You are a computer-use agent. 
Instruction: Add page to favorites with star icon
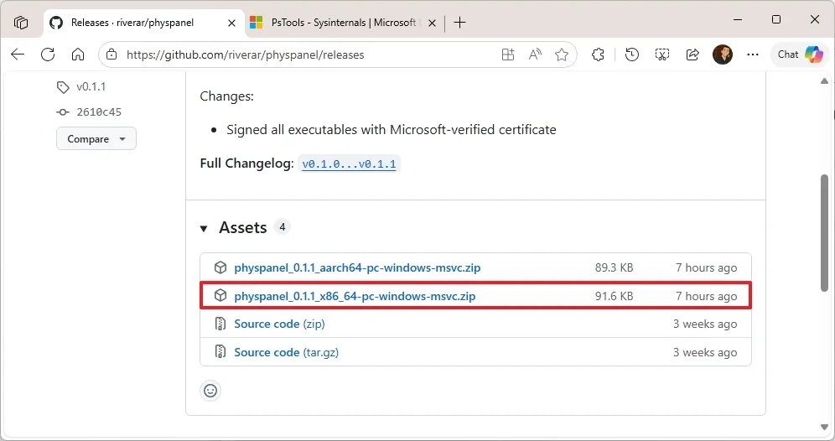click(562, 54)
